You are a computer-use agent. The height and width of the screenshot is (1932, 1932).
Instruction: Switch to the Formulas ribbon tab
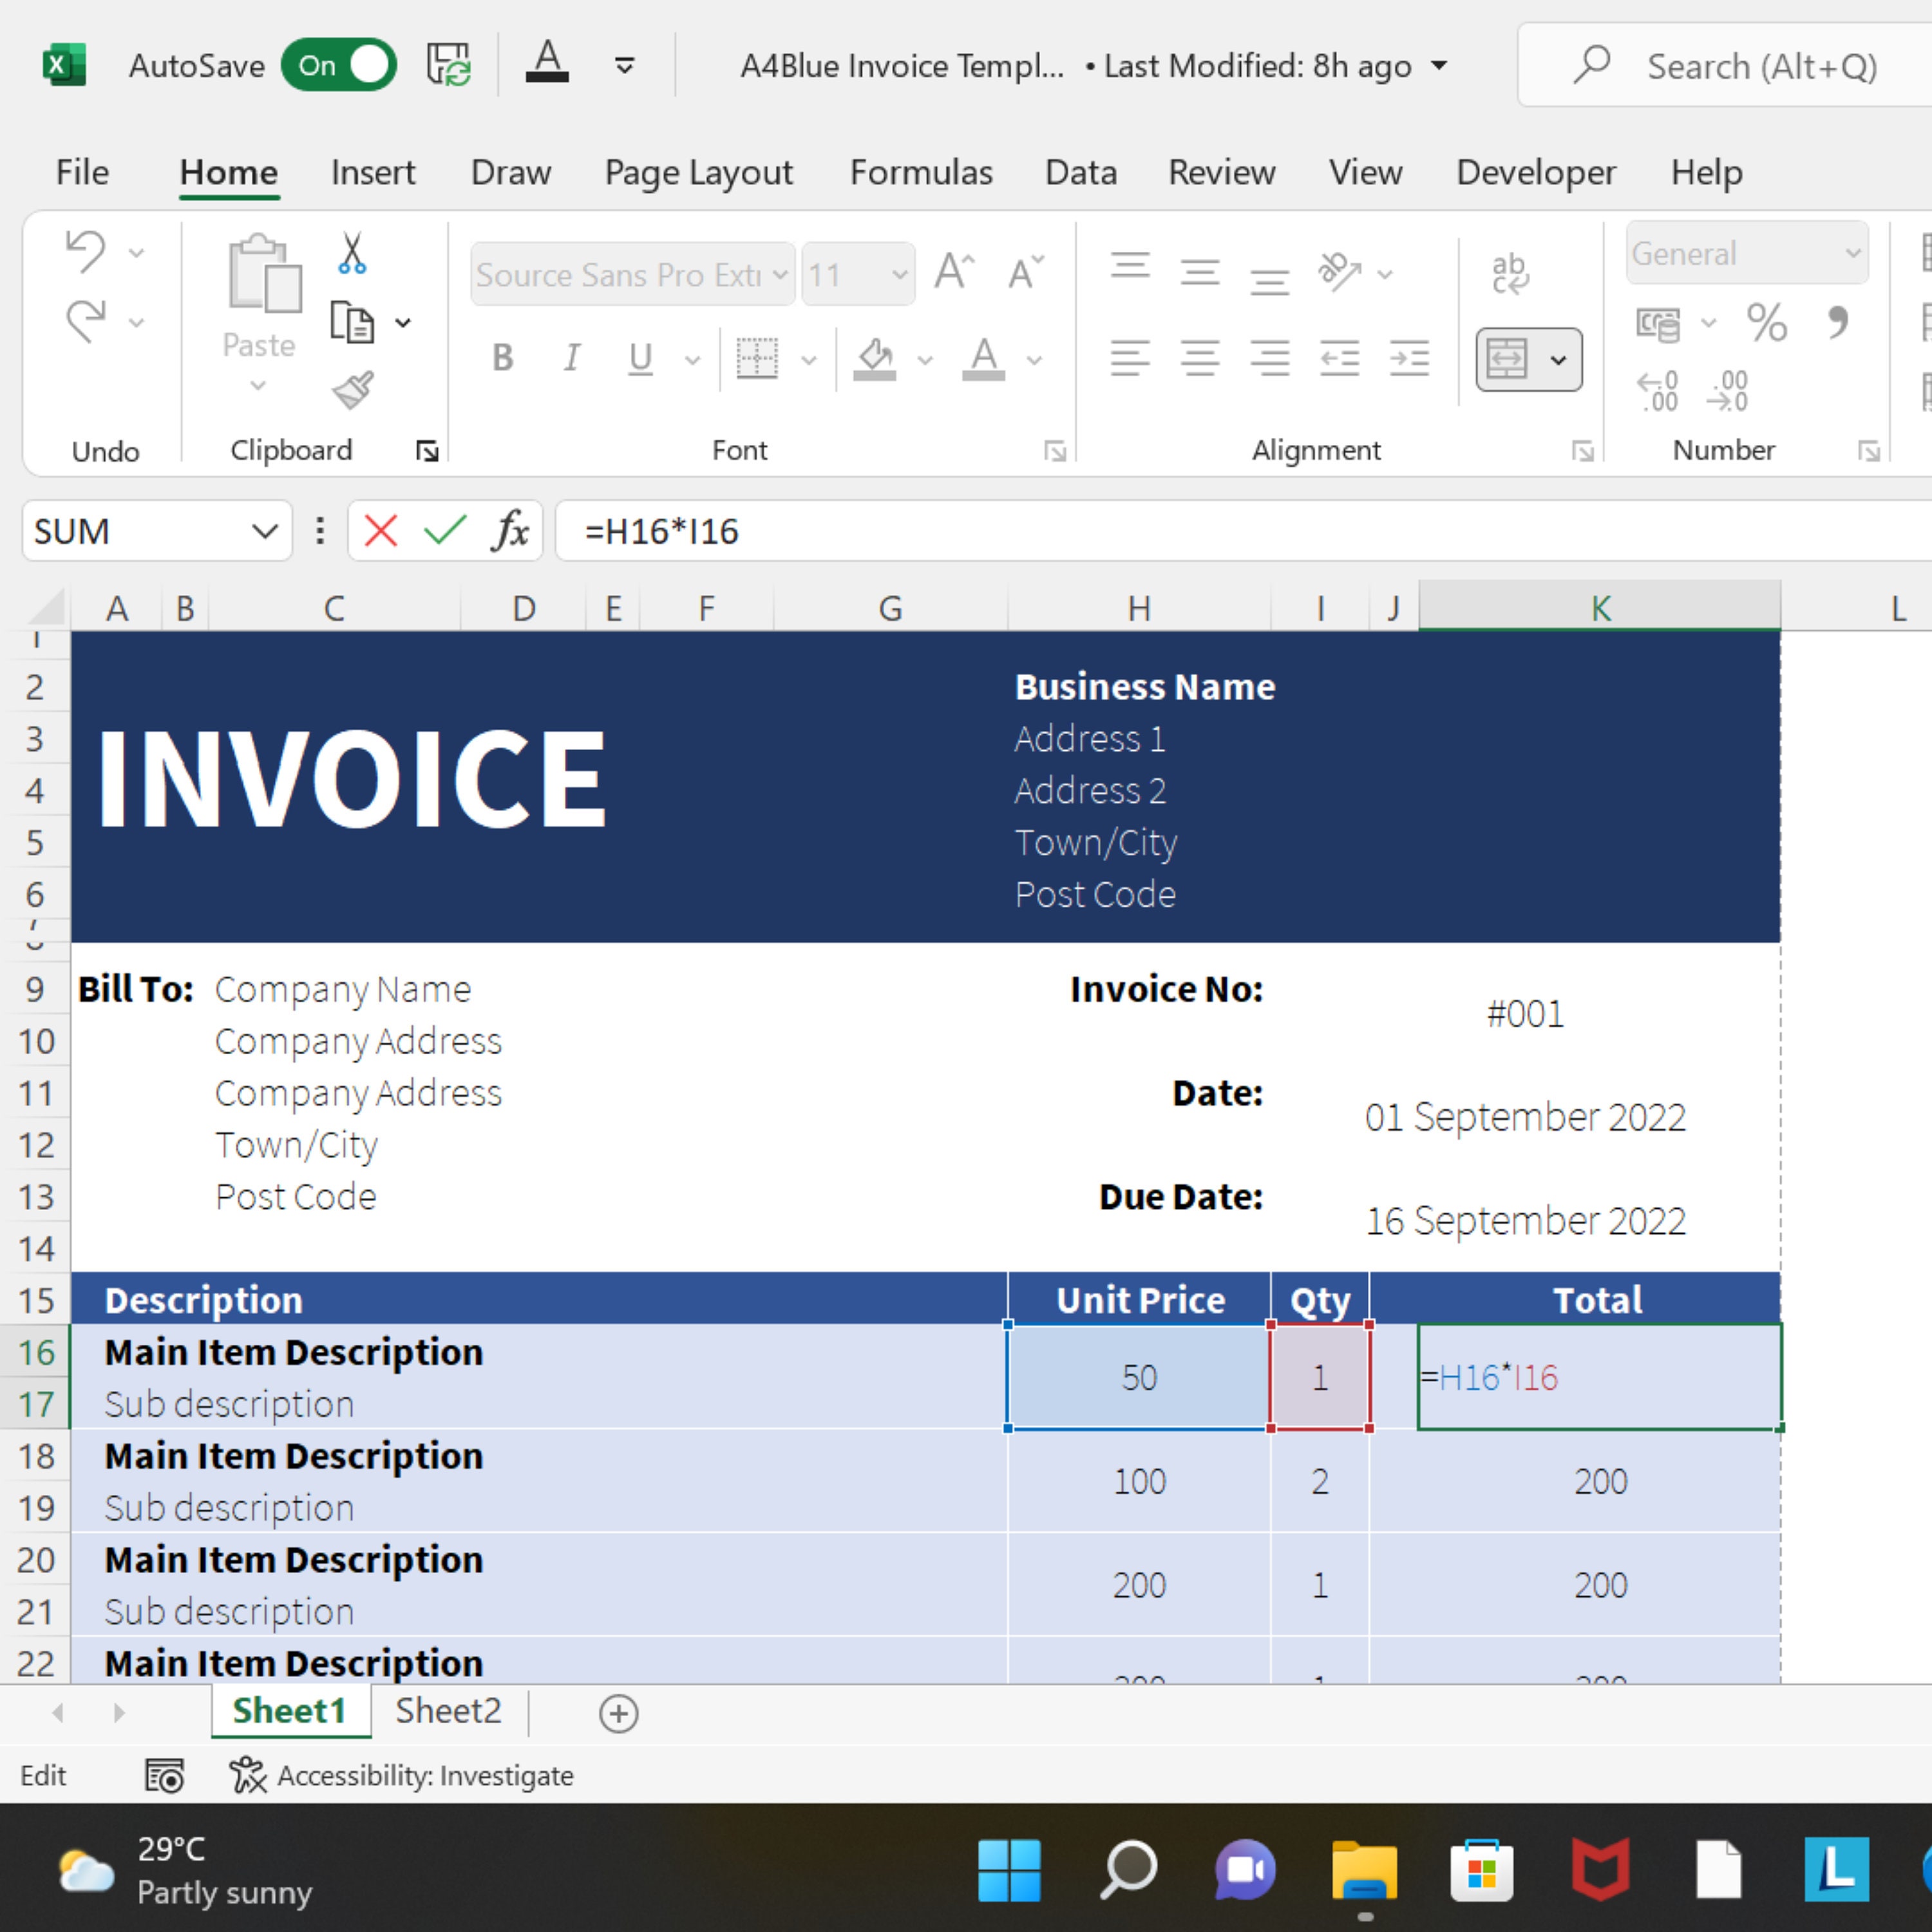920,172
